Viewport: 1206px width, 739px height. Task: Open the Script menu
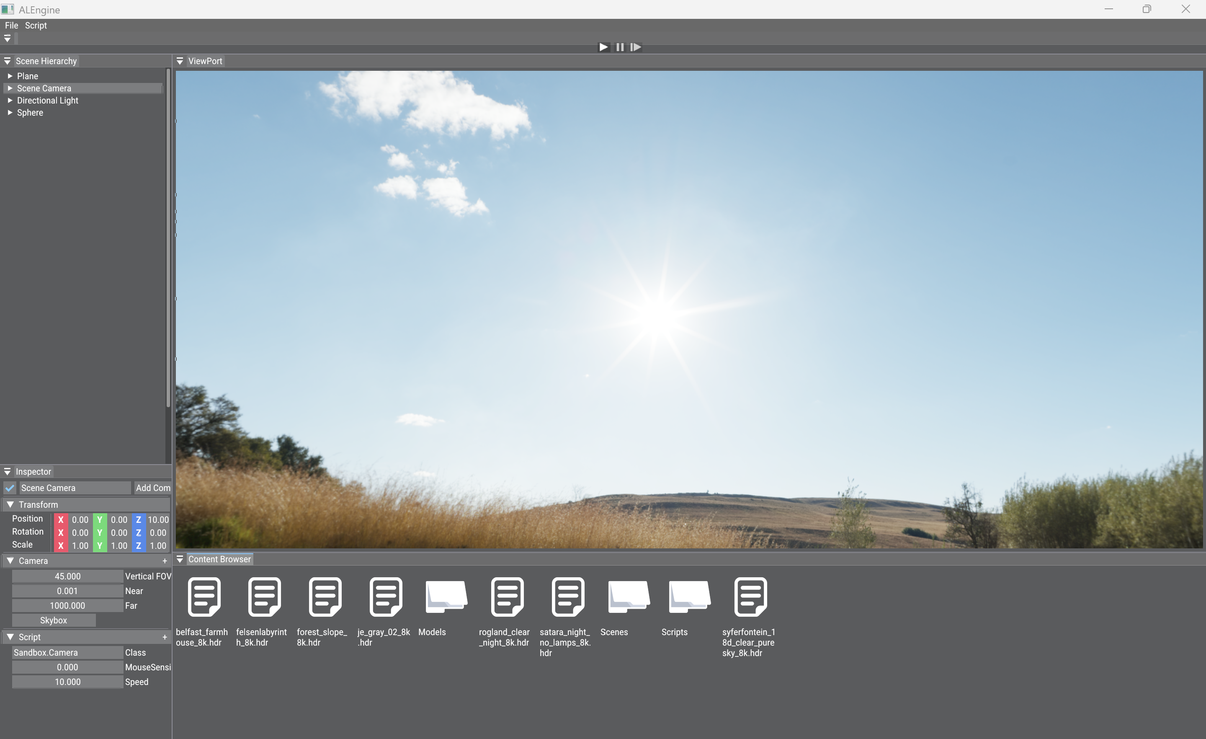coord(36,26)
